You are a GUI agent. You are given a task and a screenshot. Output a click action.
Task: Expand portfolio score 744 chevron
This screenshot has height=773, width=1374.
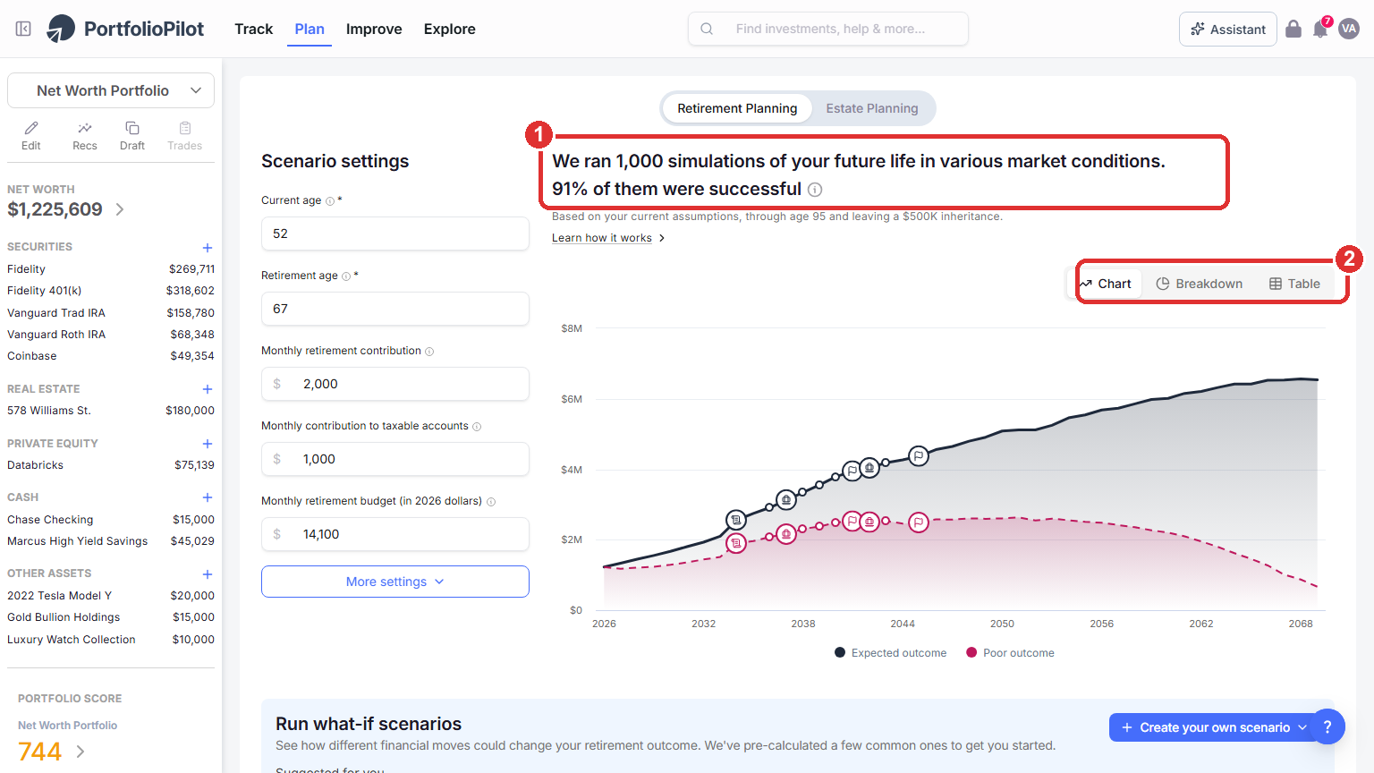81,752
